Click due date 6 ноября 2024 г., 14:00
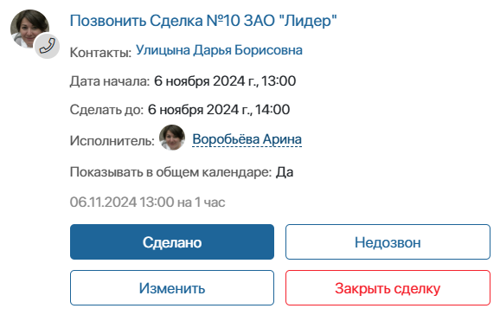The height and width of the screenshot is (315, 500). pyautogui.click(x=219, y=109)
